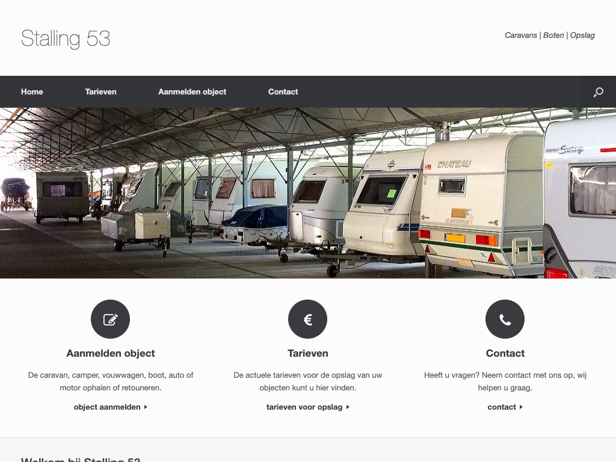Open the Contact menu item

point(283,92)
